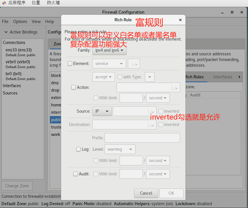Switch to the Interfaces tab
The width and height of the screenshot is (248, 208).
click(223, 77)
